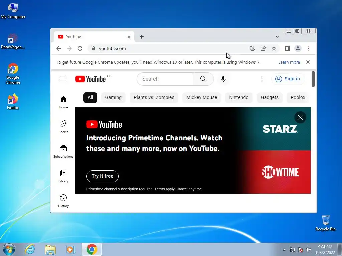342x256 pixels.
Task: Reload the YouTube page
Action: point(80,48)
